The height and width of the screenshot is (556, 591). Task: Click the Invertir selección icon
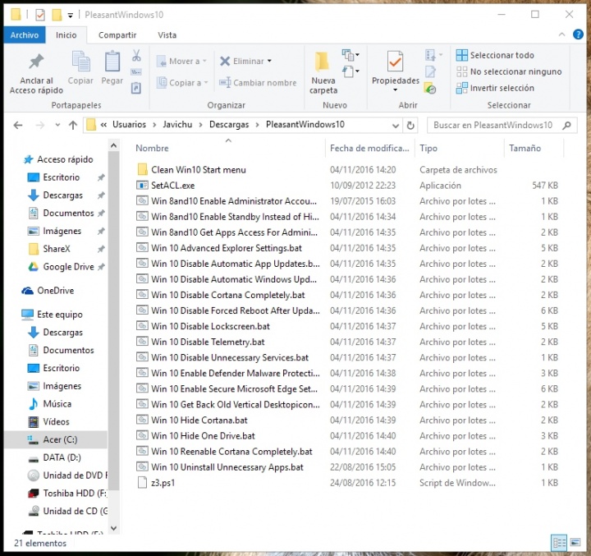pyautogui.click(x=461, y=88)
